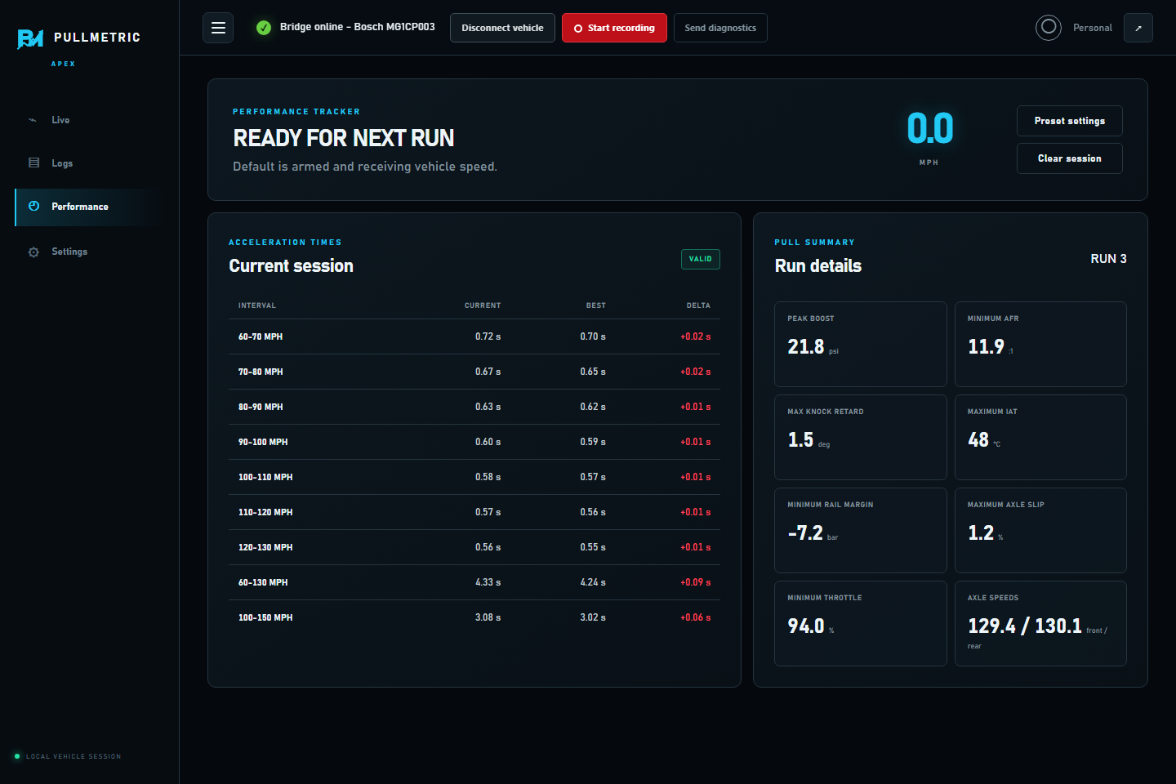Select the 120-130 MPH interval row
Viewport: 1176px width, 784px height.
click(474, 547)
